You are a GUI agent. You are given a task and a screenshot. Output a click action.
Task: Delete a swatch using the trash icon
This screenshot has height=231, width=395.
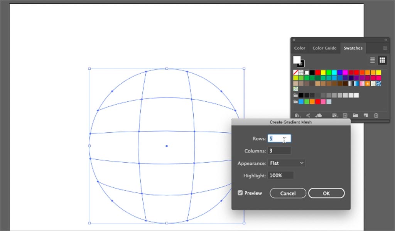pyautogui.click(x=376, y=115)
